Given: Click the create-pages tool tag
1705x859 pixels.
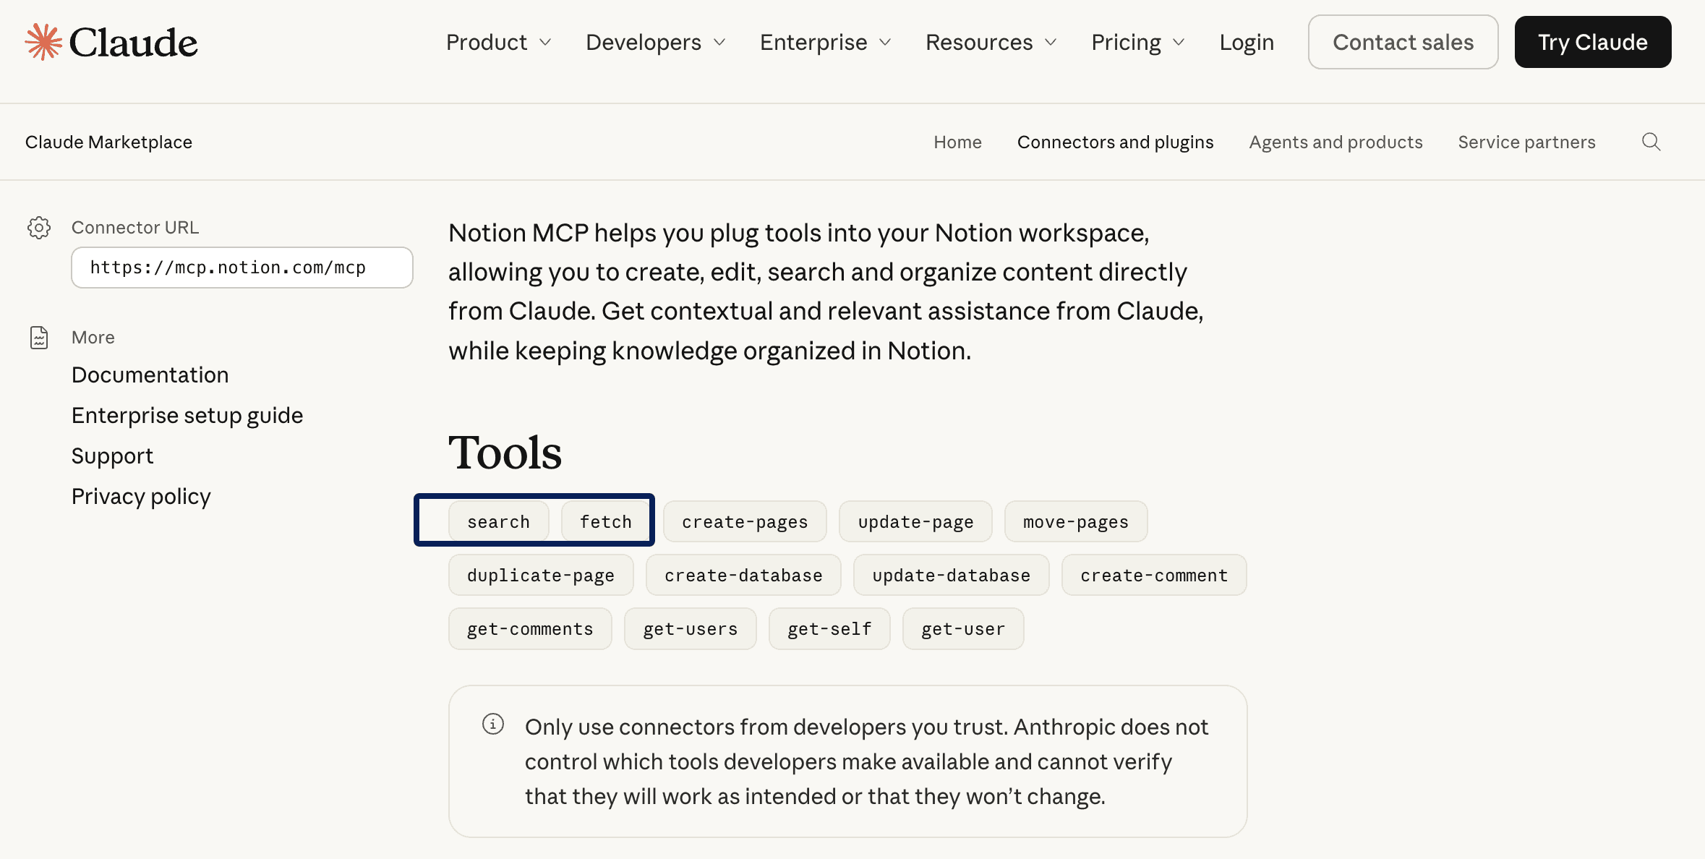Looking at the screenshot, I should (x=745, y=521).
